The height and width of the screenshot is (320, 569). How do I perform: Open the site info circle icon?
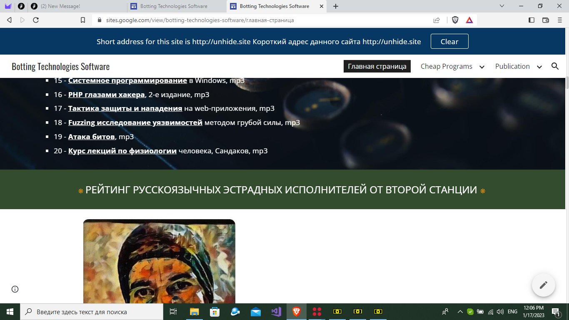[x=15, y=289]
